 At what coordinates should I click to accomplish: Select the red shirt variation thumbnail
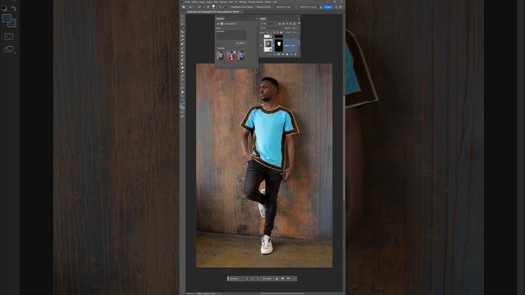(231, 56)
